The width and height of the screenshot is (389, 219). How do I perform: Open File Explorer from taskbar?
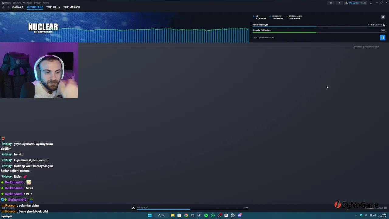pyautogui.click(x=173, y=215)
